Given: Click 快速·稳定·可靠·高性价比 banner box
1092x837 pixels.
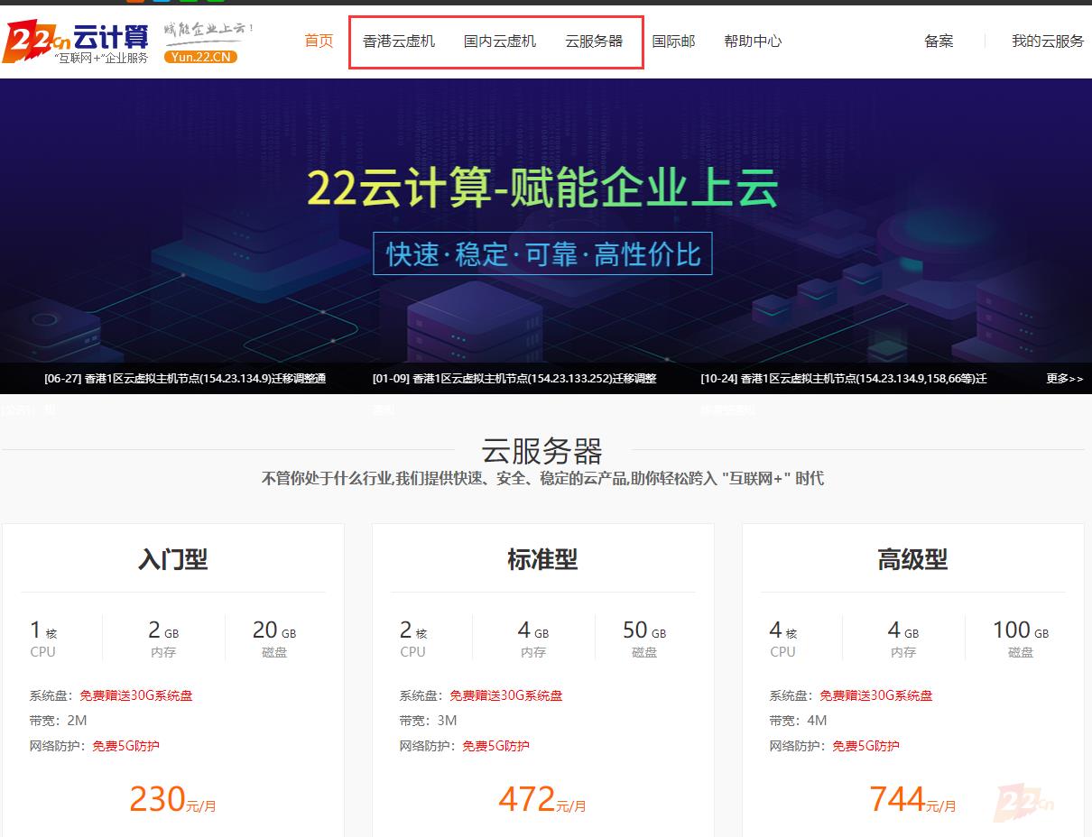Looking at the screenshot, I should point(542,253).
